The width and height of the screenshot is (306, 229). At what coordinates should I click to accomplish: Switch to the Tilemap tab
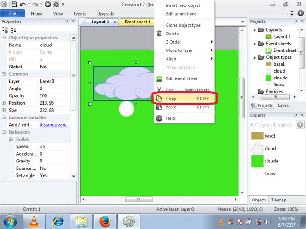pos(279,200)
